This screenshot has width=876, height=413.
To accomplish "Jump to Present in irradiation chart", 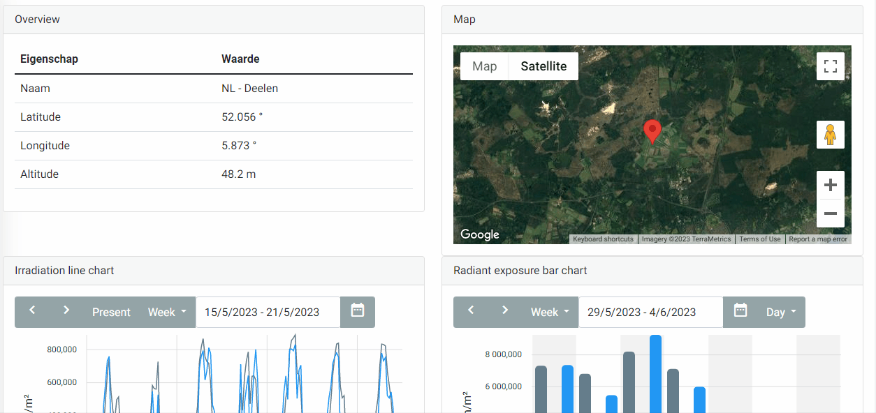I will coord(111,312).
